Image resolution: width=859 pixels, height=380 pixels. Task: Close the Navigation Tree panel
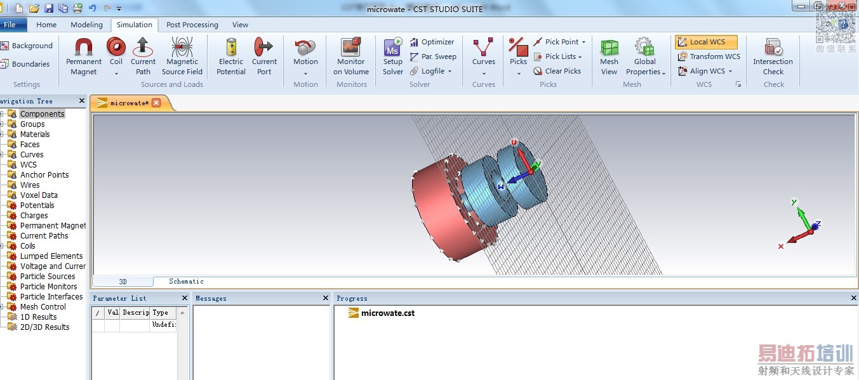pos(81,101)
